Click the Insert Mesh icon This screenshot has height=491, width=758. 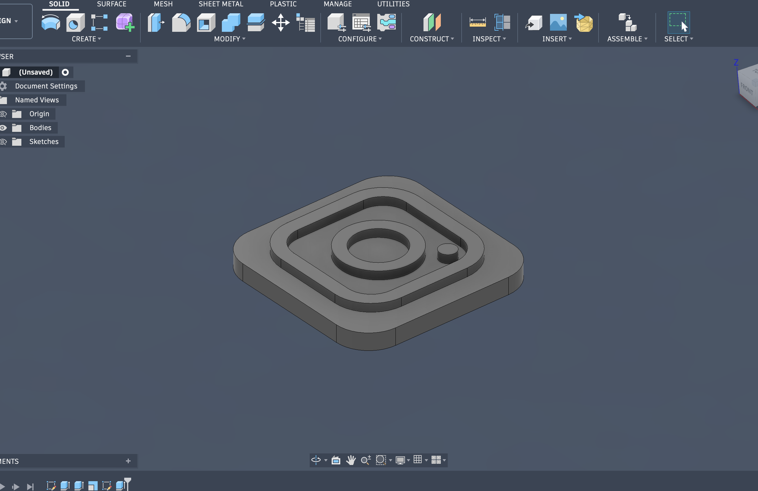click(x=584, y=22)
